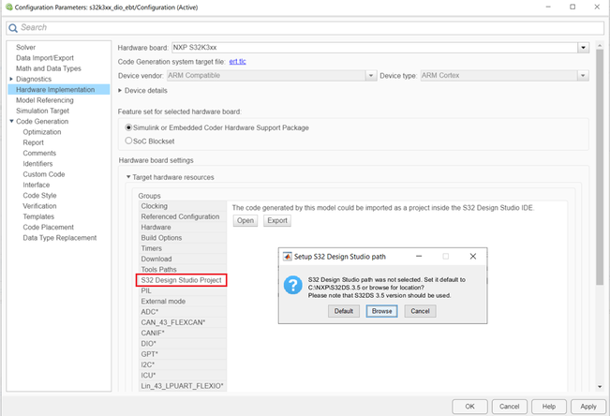This screenshot has width=610, height=416.
Task: Select the Clocking group
Action: 183,206
